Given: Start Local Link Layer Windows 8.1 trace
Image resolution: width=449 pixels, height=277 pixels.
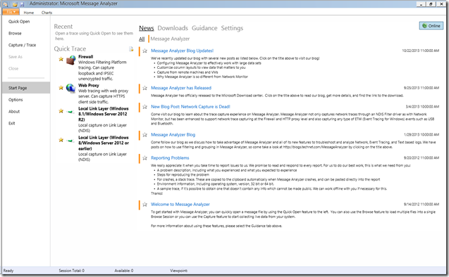Looking at the screenshot, I should [x=104, y=114].
